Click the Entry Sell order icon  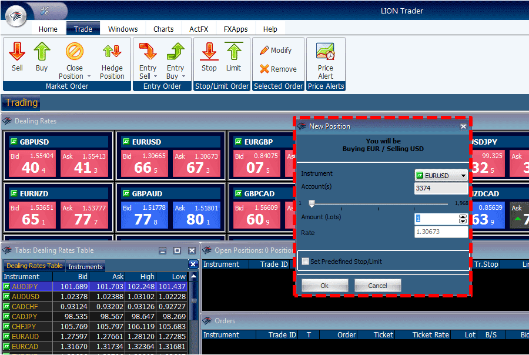pyautogui.click(x=148, y=52)
